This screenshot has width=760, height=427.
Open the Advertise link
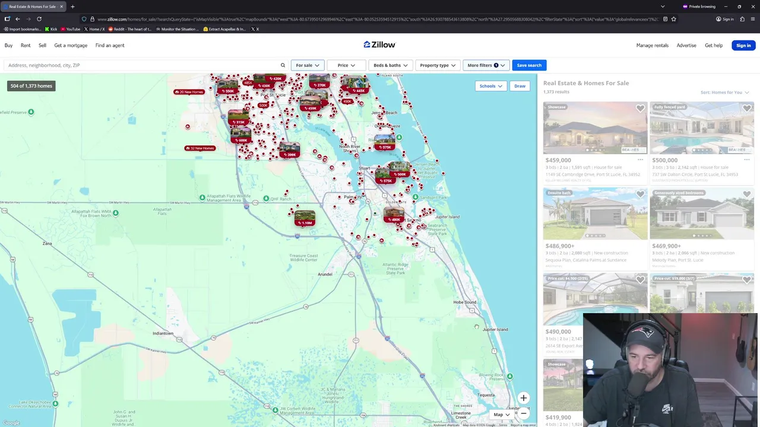pyautogui.click(x=686, y=45)
